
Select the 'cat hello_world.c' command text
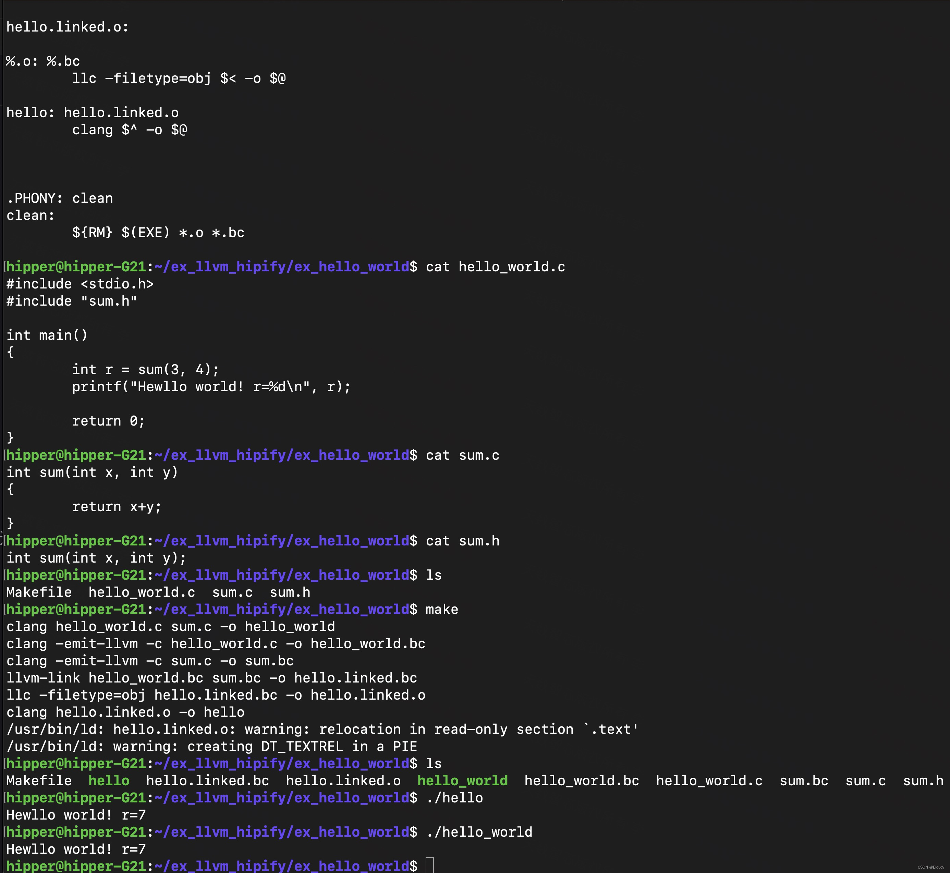tap(495, 267)
